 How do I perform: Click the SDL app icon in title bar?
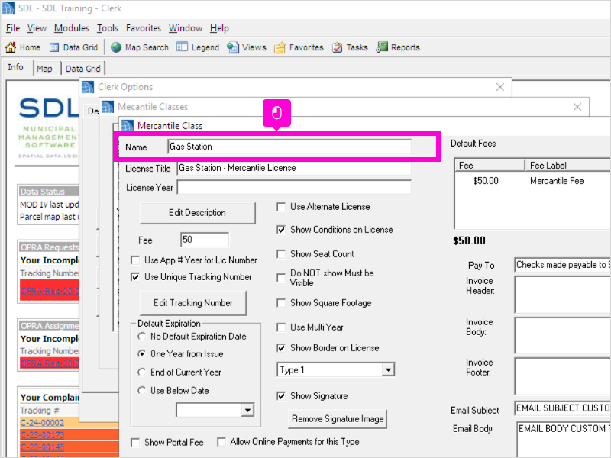tap(8, 8)
